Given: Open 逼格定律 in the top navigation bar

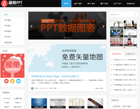Looking at the screenshot, I should (131, 4).
